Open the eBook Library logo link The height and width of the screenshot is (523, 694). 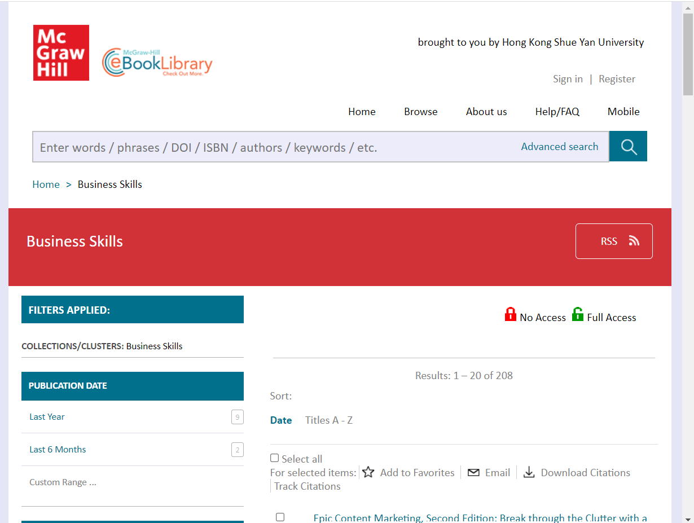point(157,63)
